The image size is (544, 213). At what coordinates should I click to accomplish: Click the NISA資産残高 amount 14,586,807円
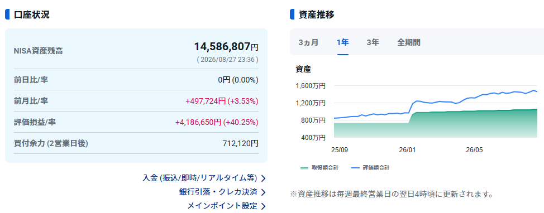coord(226,47)
